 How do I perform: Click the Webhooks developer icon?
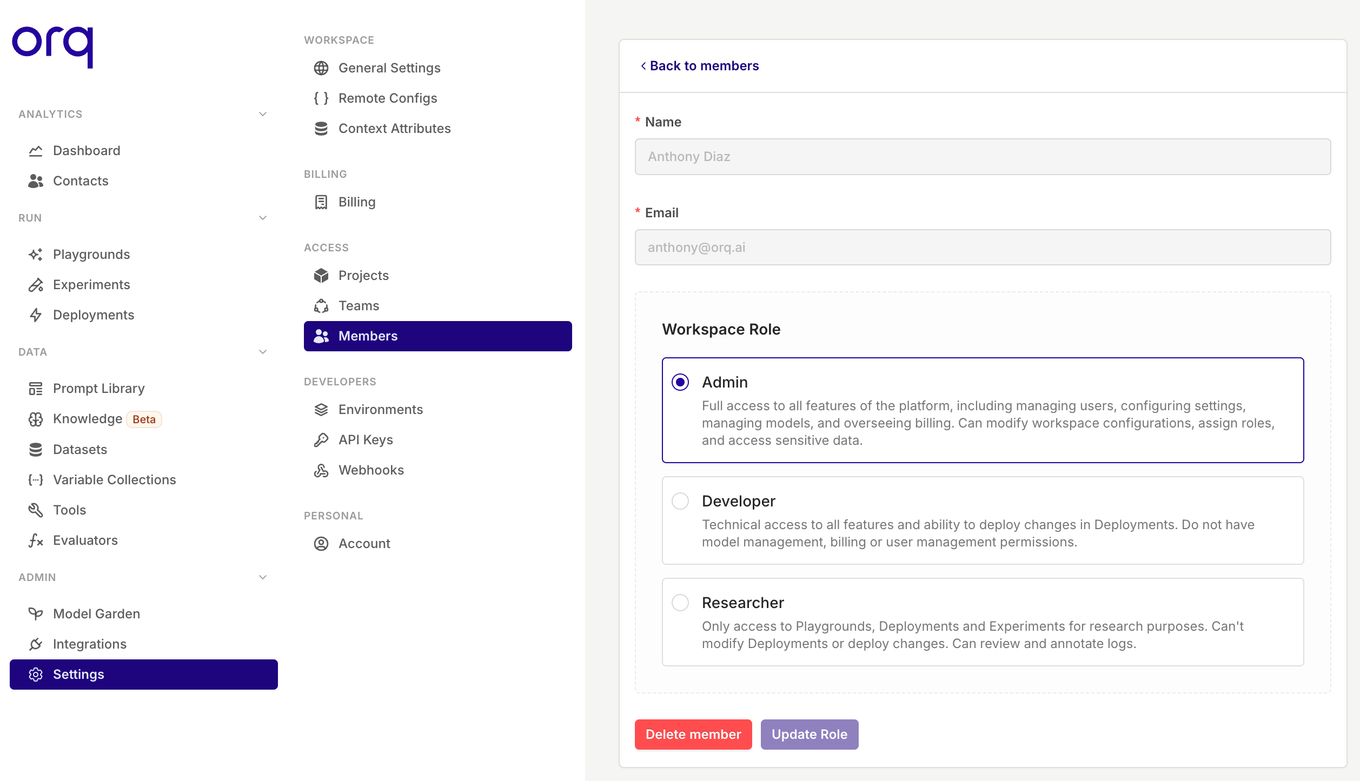[321, 469]
